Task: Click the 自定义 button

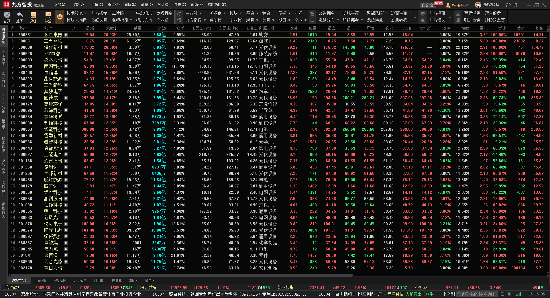Action: coord(428,5)
